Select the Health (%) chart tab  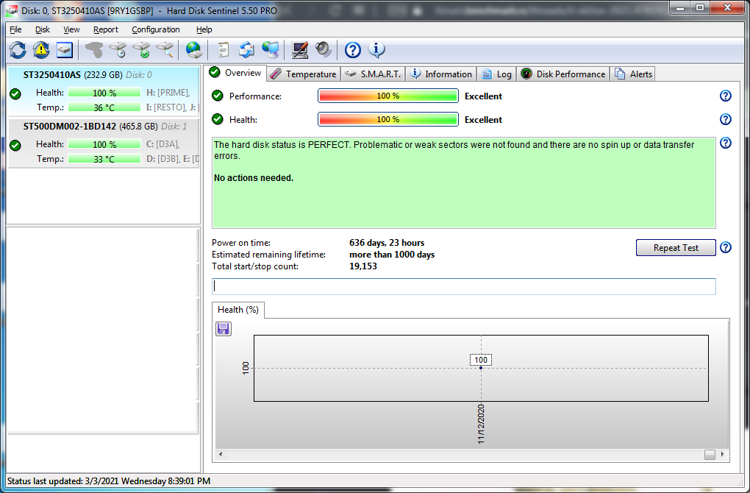pos(238,310)
